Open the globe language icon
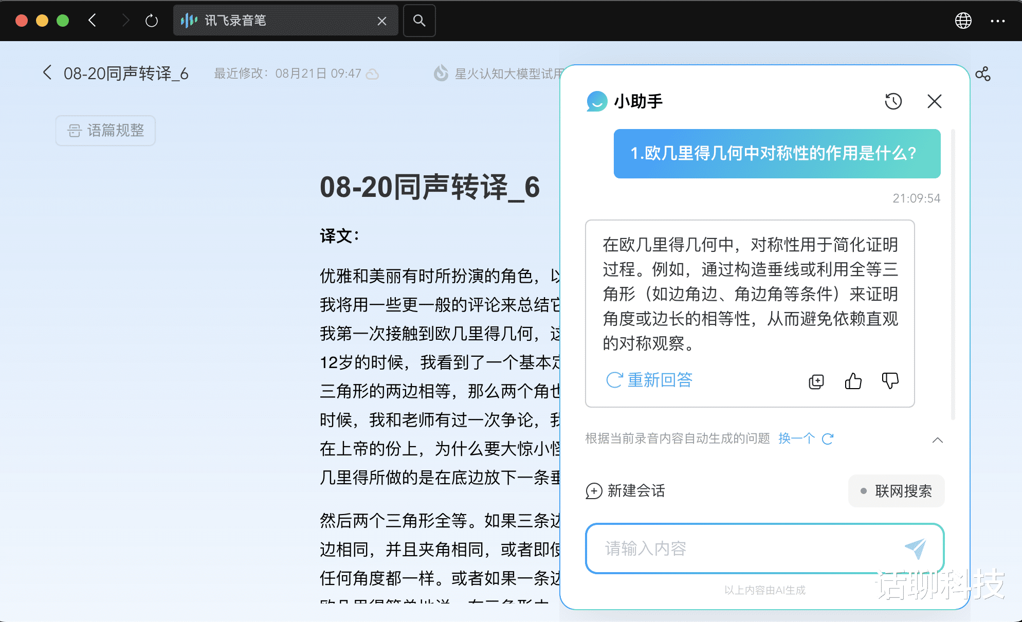 coord(963,21)
